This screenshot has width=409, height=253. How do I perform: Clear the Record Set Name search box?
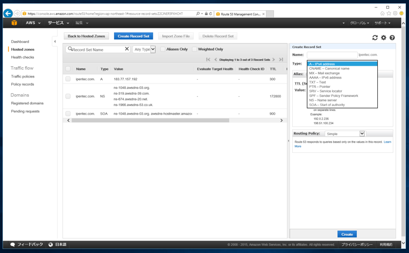[x=127, y=49]
